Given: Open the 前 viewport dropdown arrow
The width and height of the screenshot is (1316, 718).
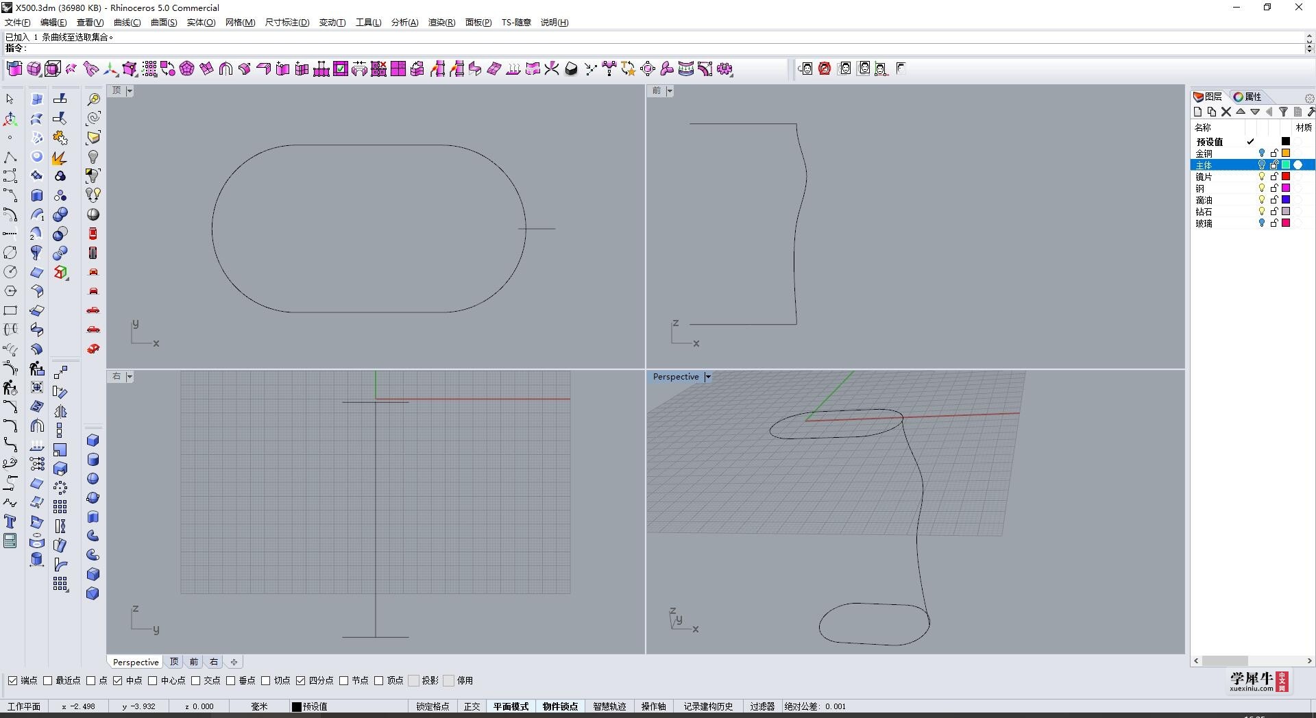Looking at the screenshot, I should (x=670, y=90).
